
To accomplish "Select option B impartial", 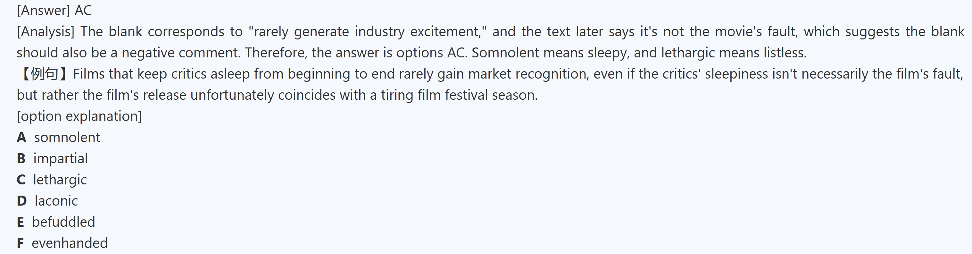I will 60,158.
